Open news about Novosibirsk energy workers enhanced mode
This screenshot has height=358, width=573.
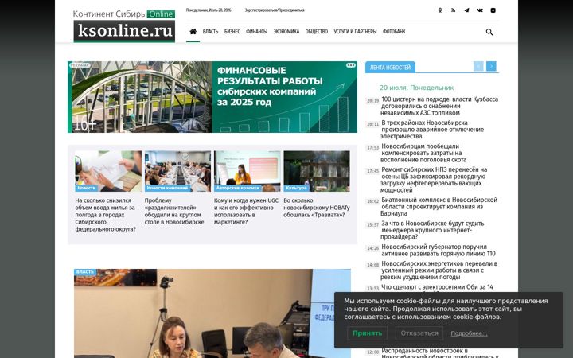point(439,270)
